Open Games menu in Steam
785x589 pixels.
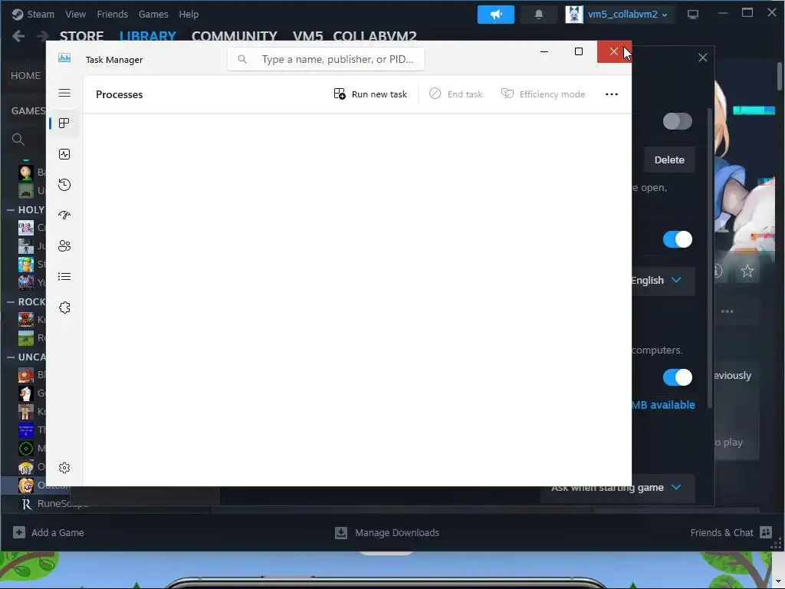tap(153, 14)
